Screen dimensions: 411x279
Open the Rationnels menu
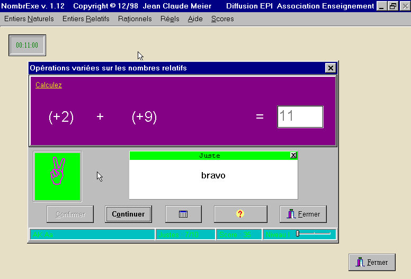[x=135, y=19]
